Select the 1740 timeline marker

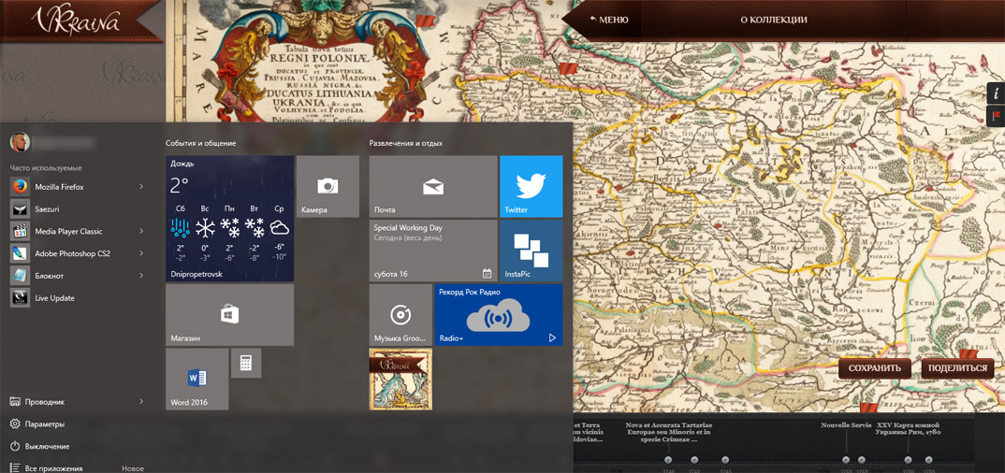(x=668, y=460)
